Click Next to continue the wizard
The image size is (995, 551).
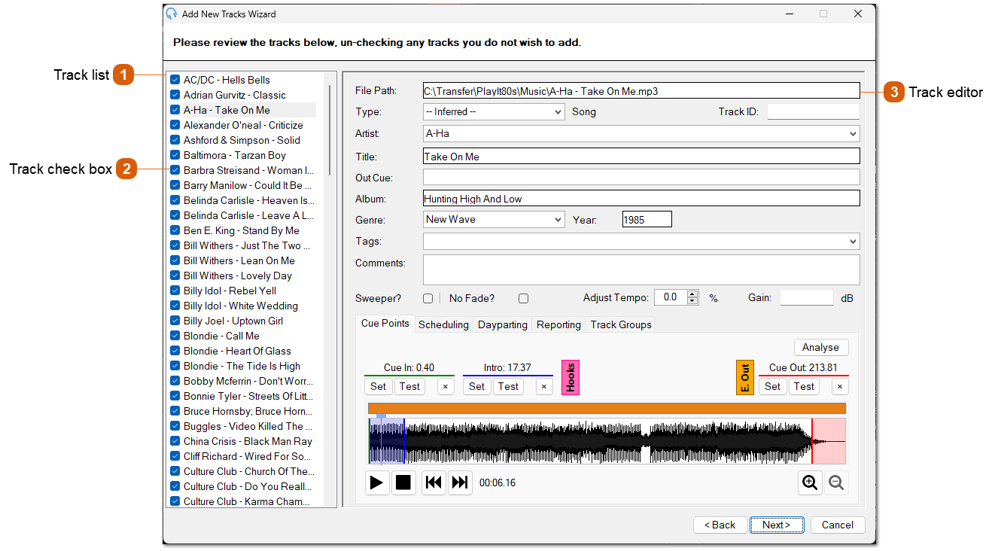[x=776, y=525]
